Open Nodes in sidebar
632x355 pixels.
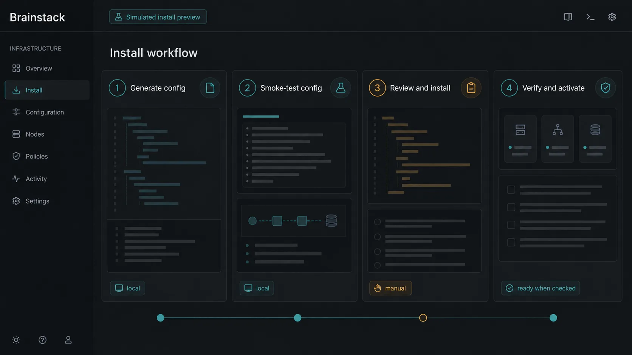pyautogui.click(x=47, y=134)
